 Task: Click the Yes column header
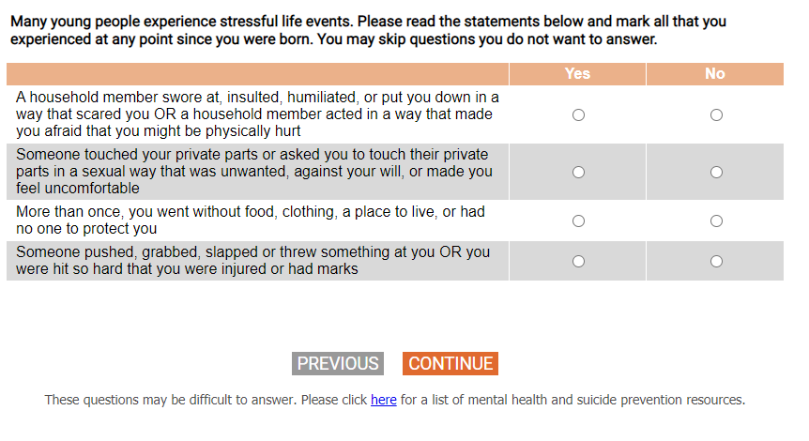(578, 74)
